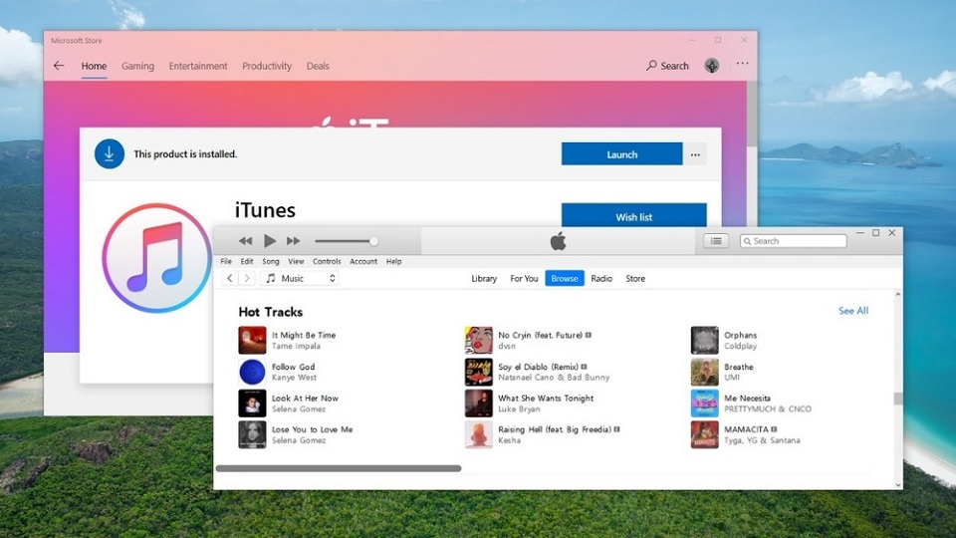Image resolution: width=956 pixels, height=538 pixels.
Task: Click the Soy el Diablo album artwork
Action: tap(479, 372)
